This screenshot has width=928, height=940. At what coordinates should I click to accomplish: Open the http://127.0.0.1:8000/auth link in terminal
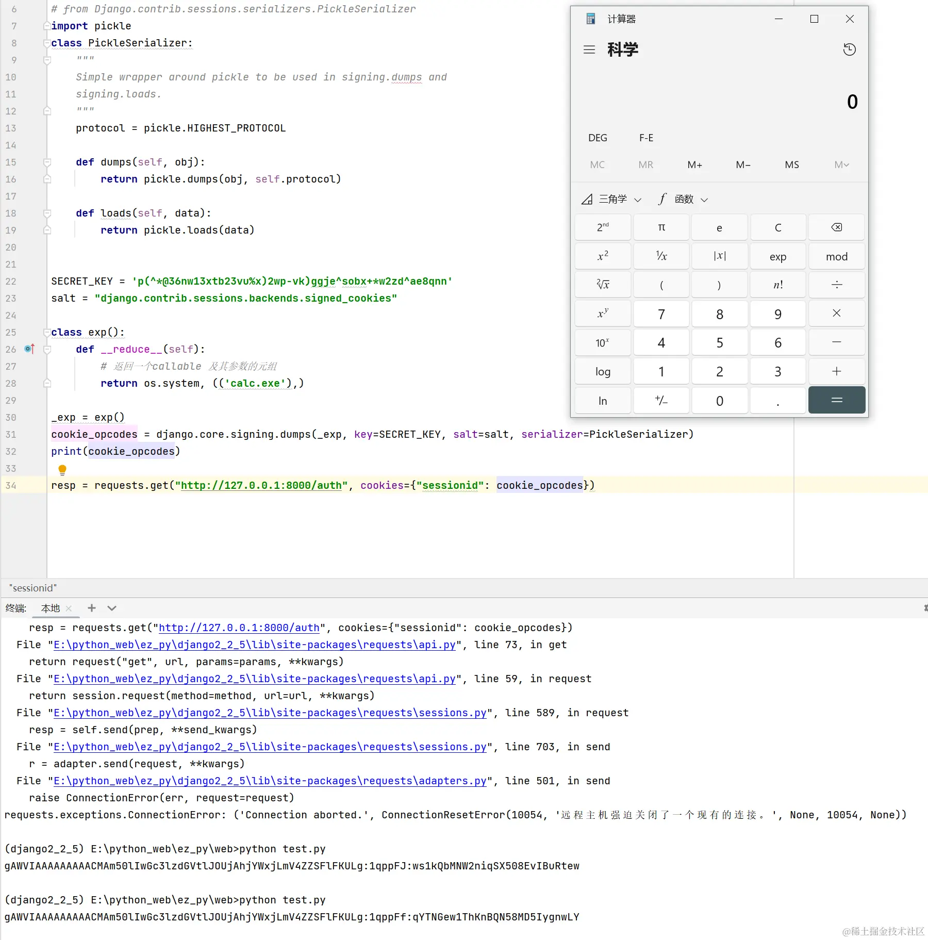point(239,628)
